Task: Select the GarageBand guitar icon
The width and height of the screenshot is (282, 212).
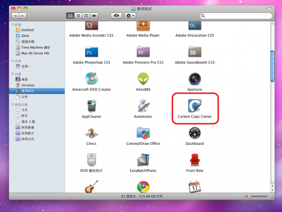Action: coord(92,186)
